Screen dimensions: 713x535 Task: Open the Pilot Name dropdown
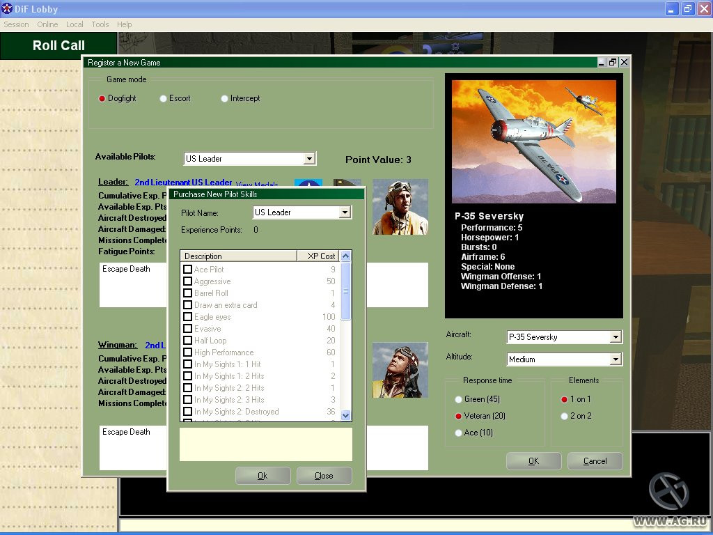pos(345,212)
